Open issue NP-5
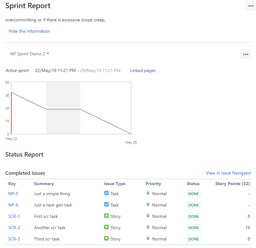The image size is (256, 248). [x=13, y=194]
